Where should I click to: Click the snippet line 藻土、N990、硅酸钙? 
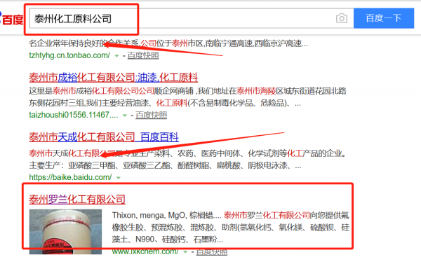coord(168,239)
